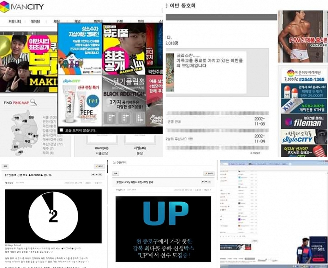328x268 pixels.
Task: Click the SECOND post title
Action: point(28,175)
